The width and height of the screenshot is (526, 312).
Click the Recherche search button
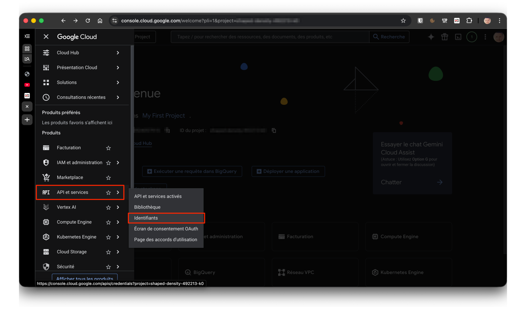click(389, 37)
